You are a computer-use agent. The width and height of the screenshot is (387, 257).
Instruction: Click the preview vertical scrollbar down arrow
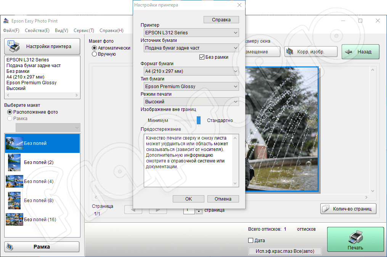coord(373,191)
